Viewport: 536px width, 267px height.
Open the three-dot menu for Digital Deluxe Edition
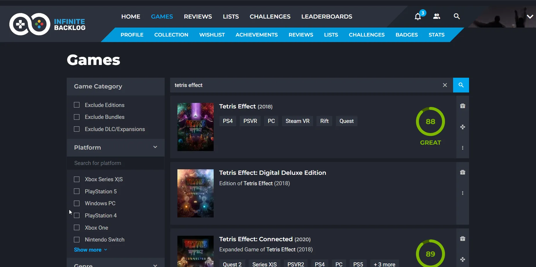(x=462, y=193)
